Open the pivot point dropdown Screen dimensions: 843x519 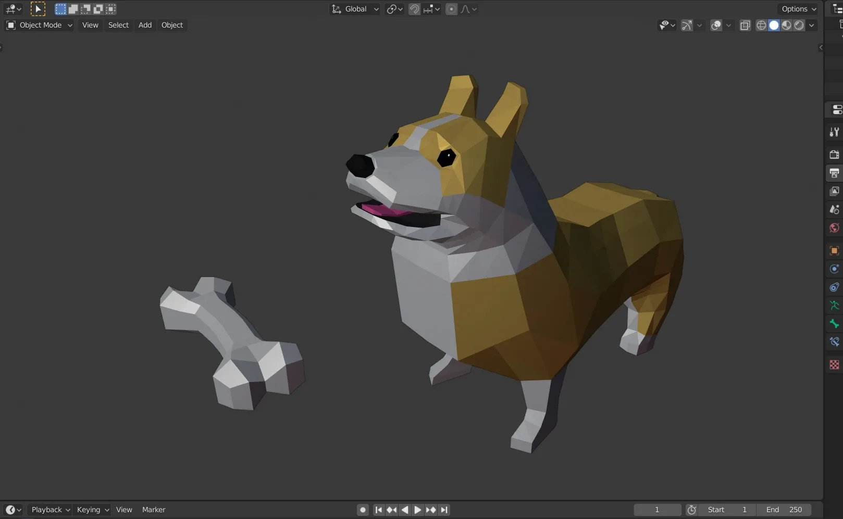point(394,9)
